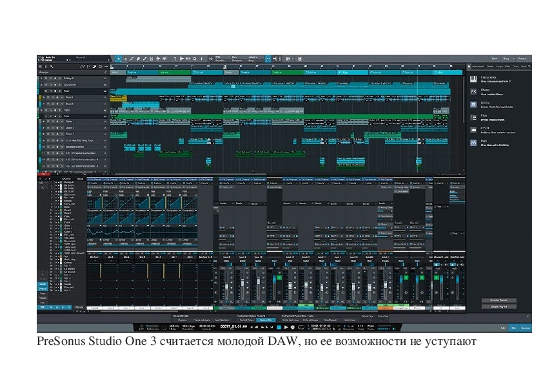Show automation icon above track list
This screenshot has height=383, width=543.
[x=83, y=66]
